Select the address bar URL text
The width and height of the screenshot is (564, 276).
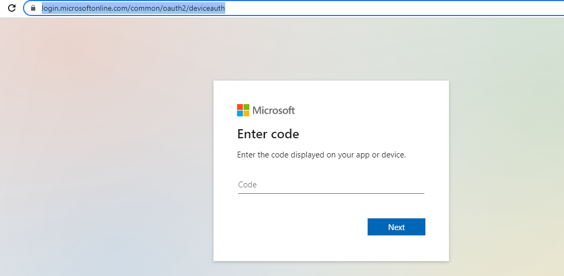point(133,8)
